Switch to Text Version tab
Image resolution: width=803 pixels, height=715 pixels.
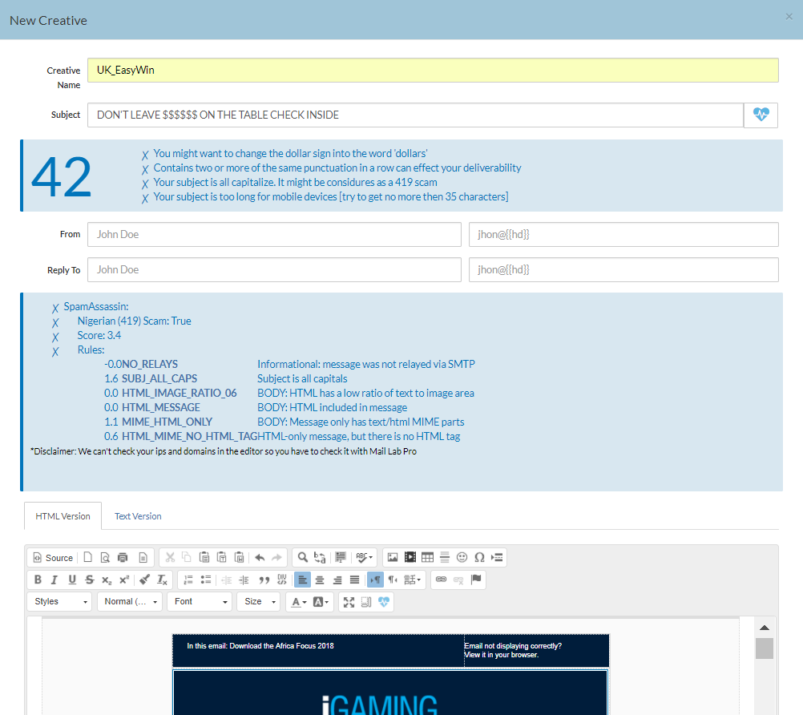(138, 515)
